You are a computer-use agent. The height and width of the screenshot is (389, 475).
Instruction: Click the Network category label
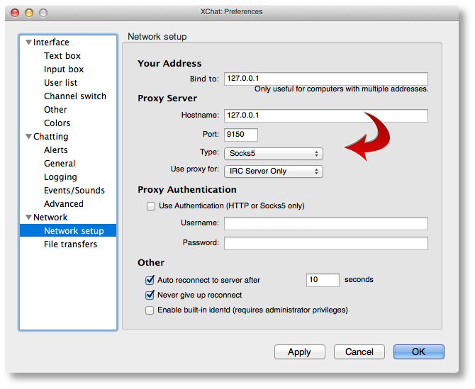[50, 218]
